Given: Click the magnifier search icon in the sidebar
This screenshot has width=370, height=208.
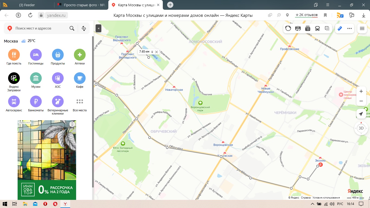Looking at the screenshot, I should [x=72, y=28].
